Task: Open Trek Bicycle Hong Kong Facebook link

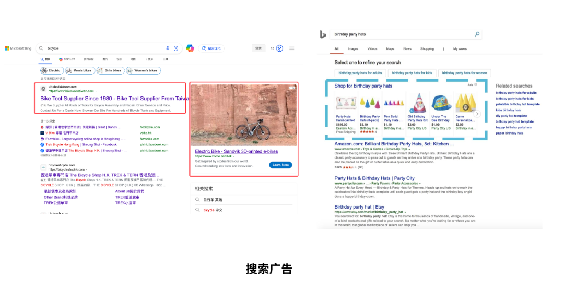Action: tap(81, 144)
